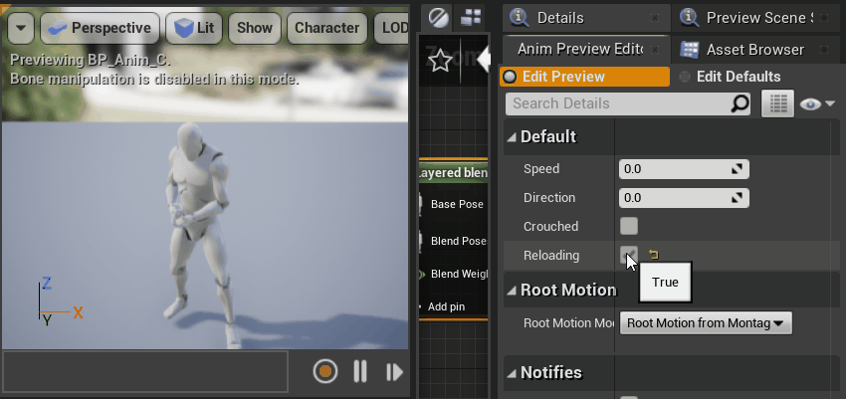The width and height of the screenshot is (846, 399).
Task: Click the record animation button
Action: (x=324, y=372)
